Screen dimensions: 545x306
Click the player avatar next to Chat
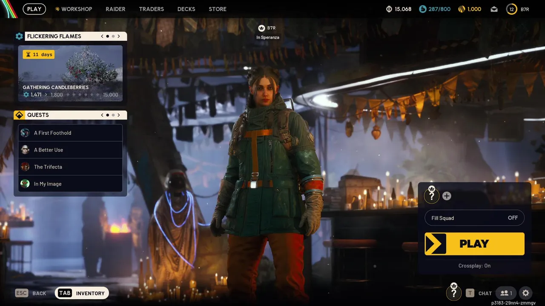tap(454, 292)
